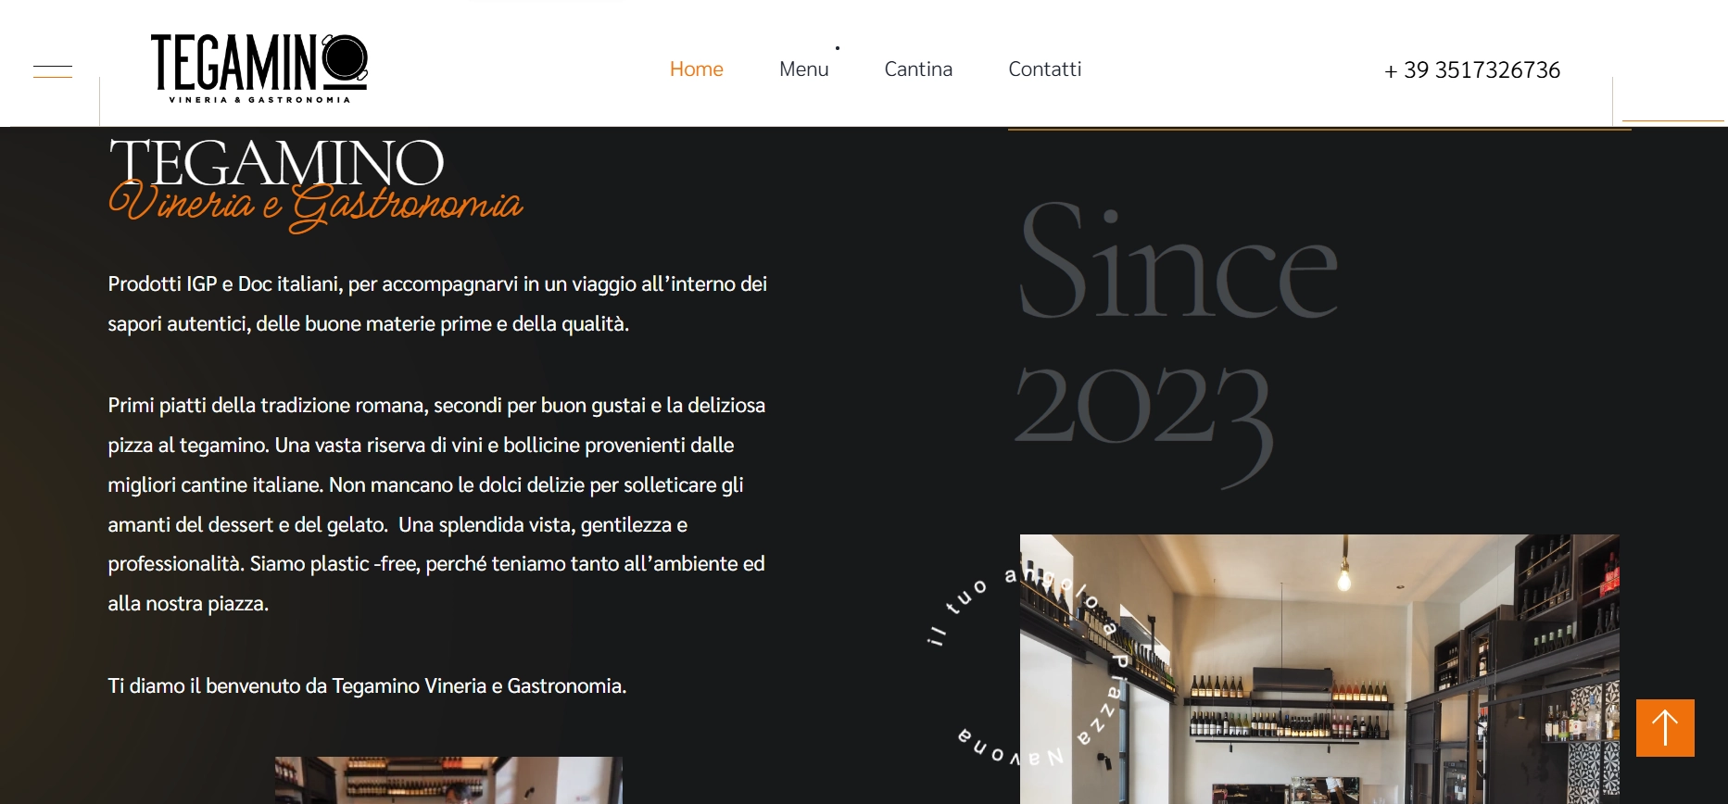This screenshot has width=1728, height=804.
Task: Call the +39 3517326736 phone number
Action: [x=1472, y=70]
